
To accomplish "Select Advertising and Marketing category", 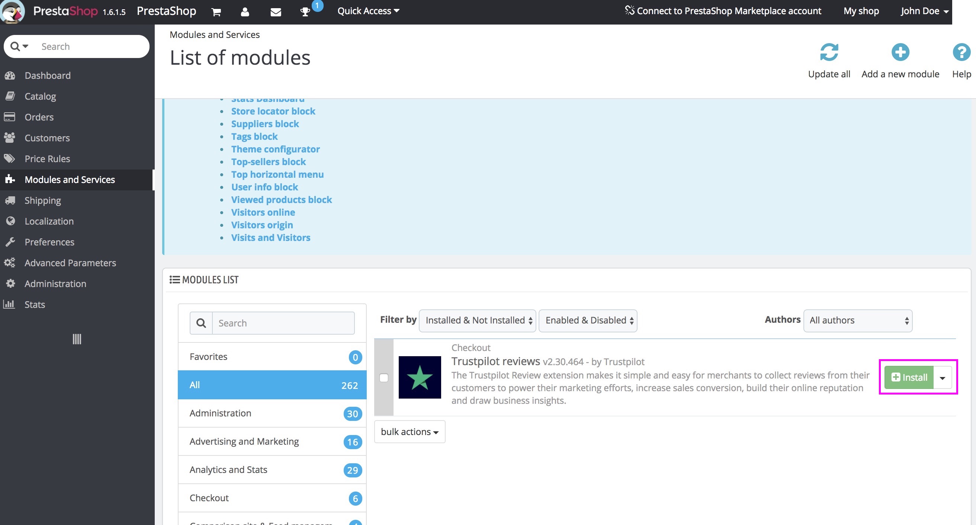I will click(x=272, y=442).
